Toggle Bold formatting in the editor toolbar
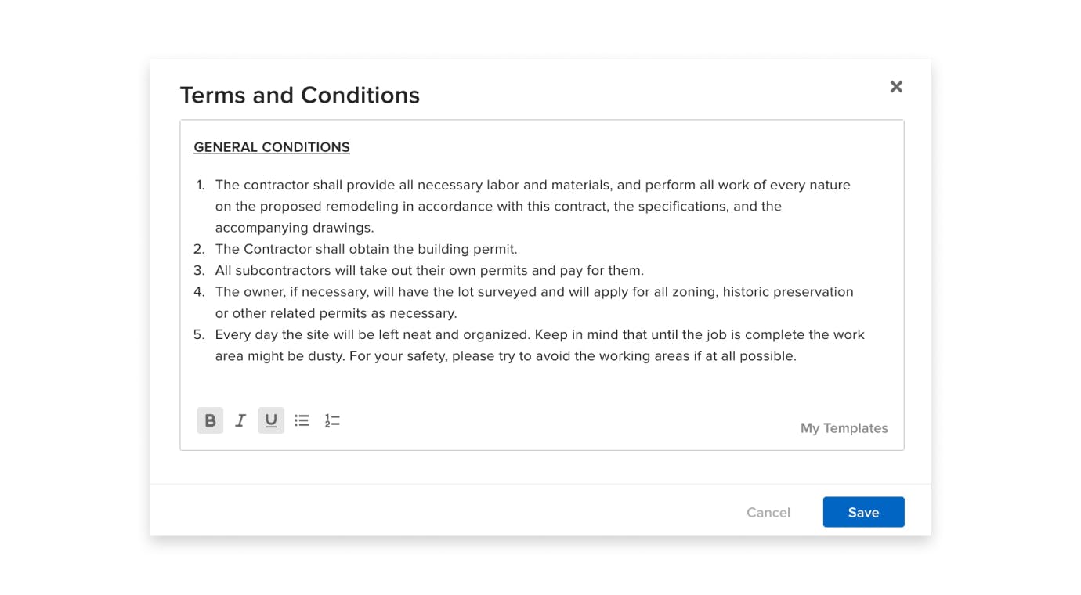 (x=210, y=420)
